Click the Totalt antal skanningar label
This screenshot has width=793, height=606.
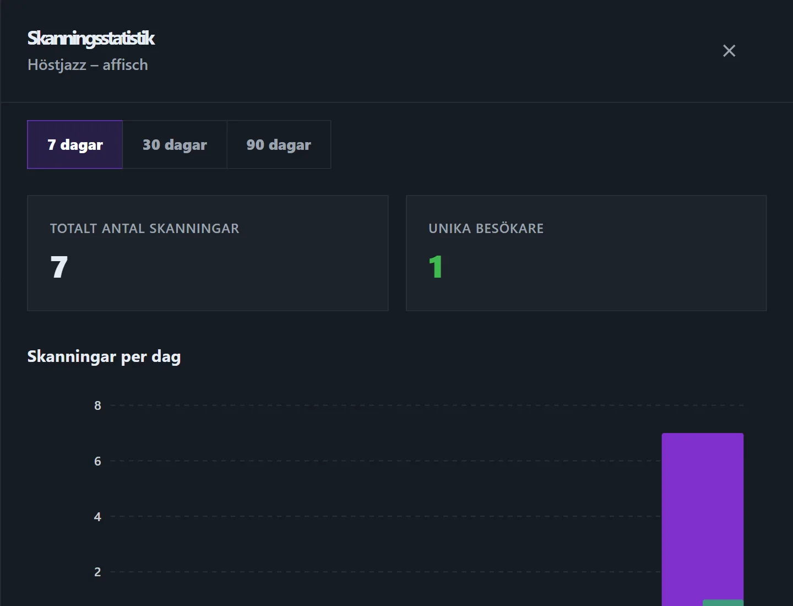[145, 229]
